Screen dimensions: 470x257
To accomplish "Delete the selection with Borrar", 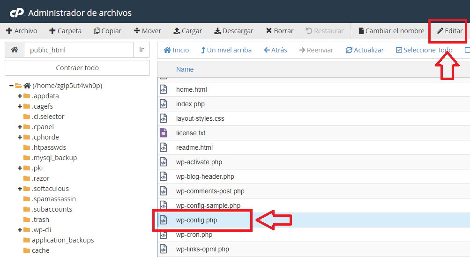I will 280,31.
